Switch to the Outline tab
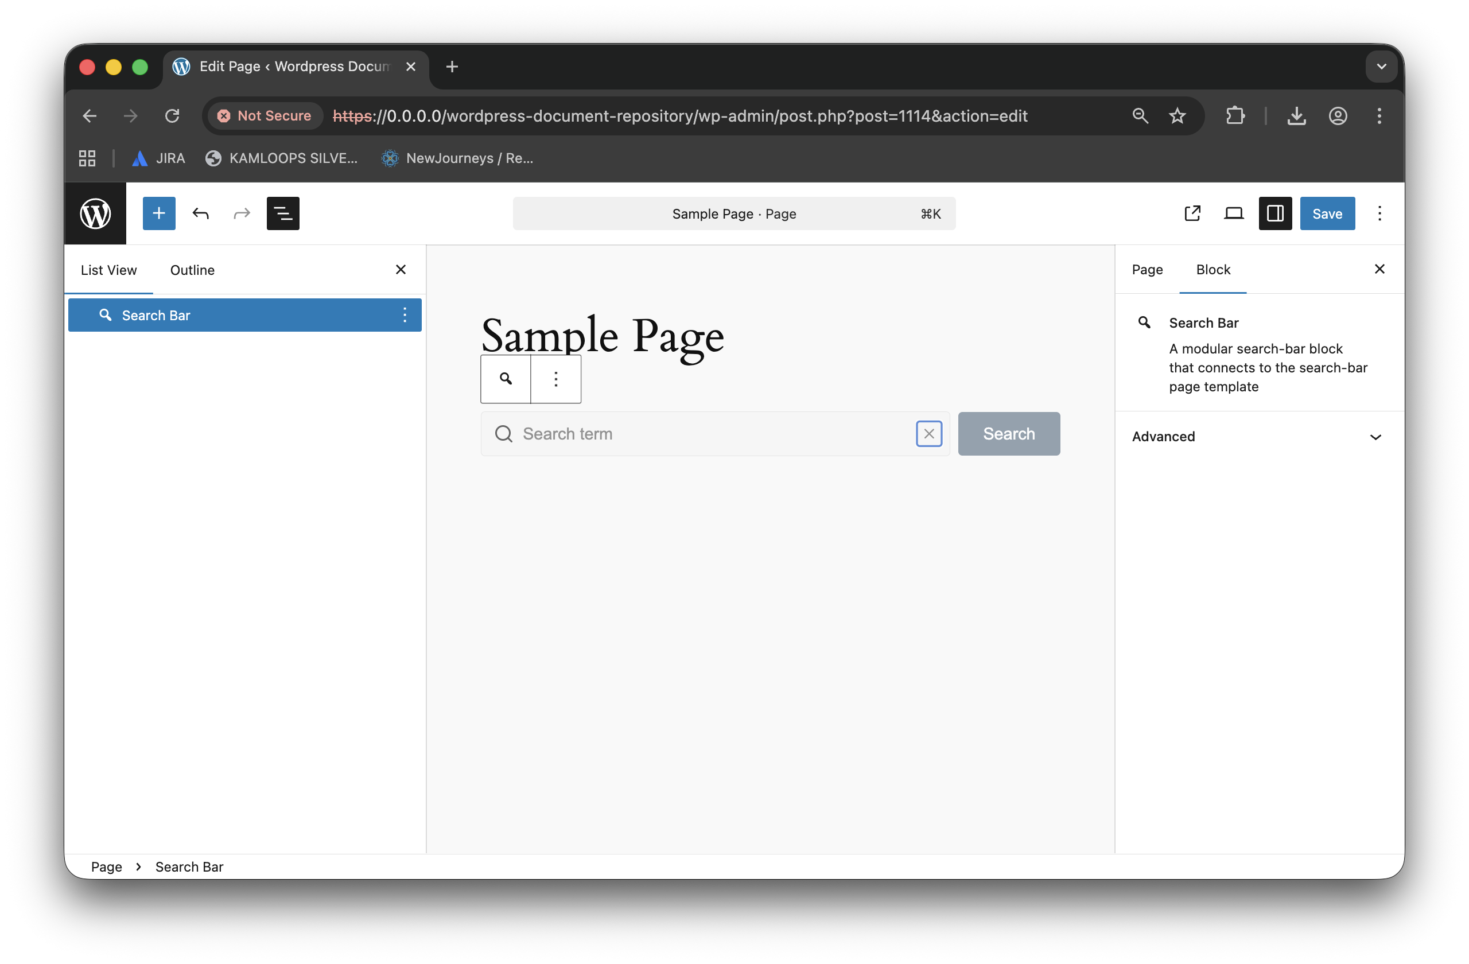This screenshot has width=1469, height=964. [x=193, y=270]
